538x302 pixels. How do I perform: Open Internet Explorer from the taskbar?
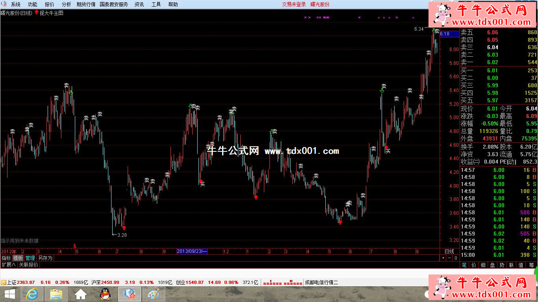point(32,294)
